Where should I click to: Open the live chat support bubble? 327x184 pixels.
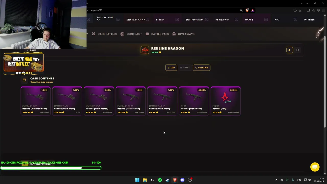click(x=315, y=167)
